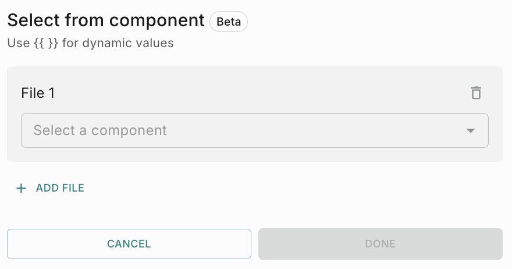Delete File 1 using trash icon
Image resolution: width=512 pixels, height=269 pixels.
(476, 93)
